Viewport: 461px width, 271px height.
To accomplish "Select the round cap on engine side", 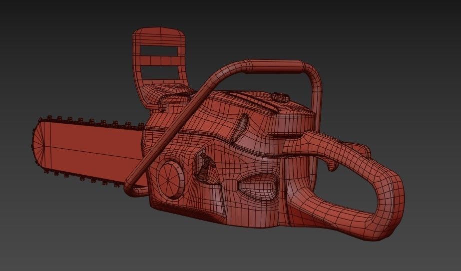I will tap(170, 180).
